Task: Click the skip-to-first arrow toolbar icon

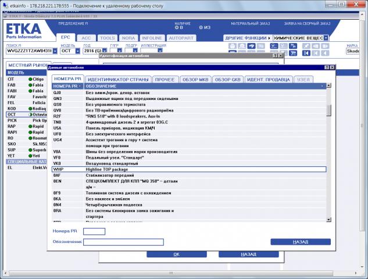Action: [306, 53]
